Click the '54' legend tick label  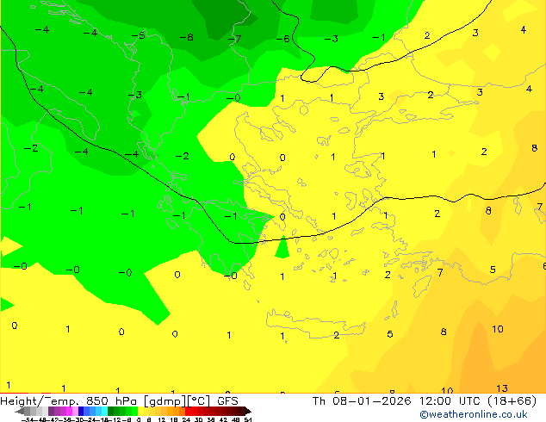(247, 420)
